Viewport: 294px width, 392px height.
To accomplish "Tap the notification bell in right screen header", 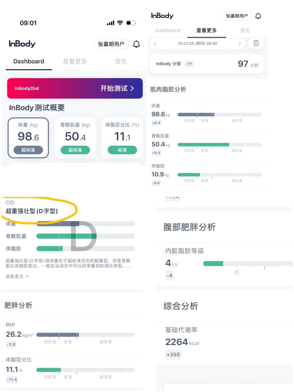I will tap(258, 16).
